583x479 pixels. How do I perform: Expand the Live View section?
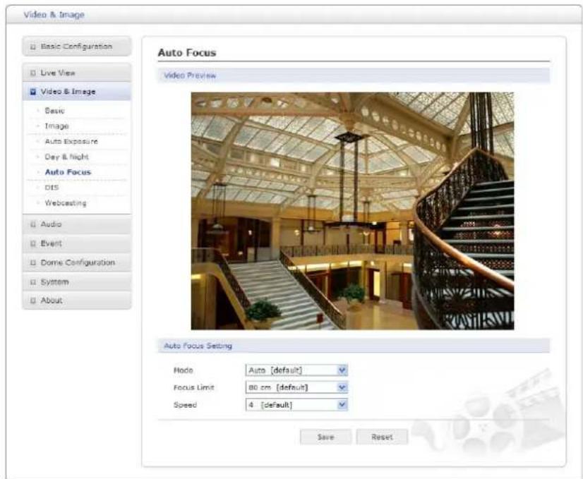(77, 73)
